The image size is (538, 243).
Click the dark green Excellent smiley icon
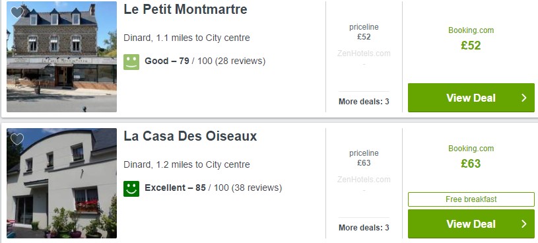coord(131,189)
